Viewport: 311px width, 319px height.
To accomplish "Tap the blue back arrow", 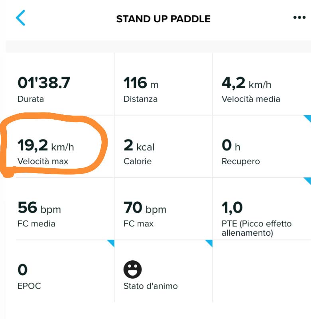I will click(21, 18).
